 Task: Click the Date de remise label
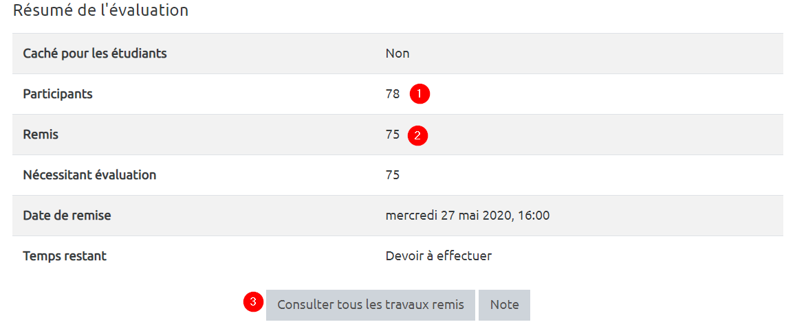(67, 216)
